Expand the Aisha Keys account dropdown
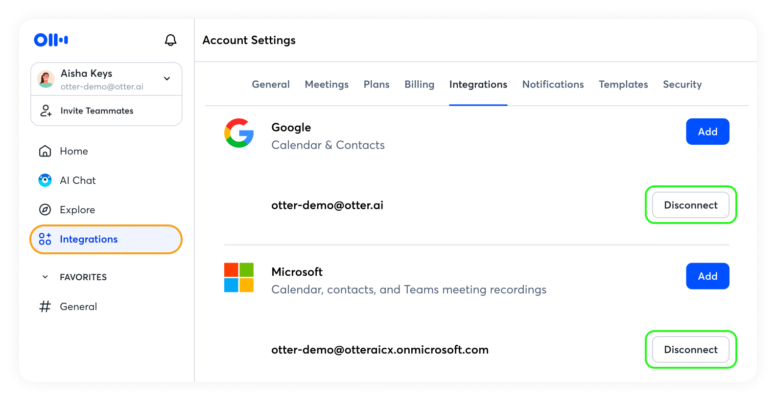This screenshot has height=401, width=776. pyautogui.click(x=167, y=79)
